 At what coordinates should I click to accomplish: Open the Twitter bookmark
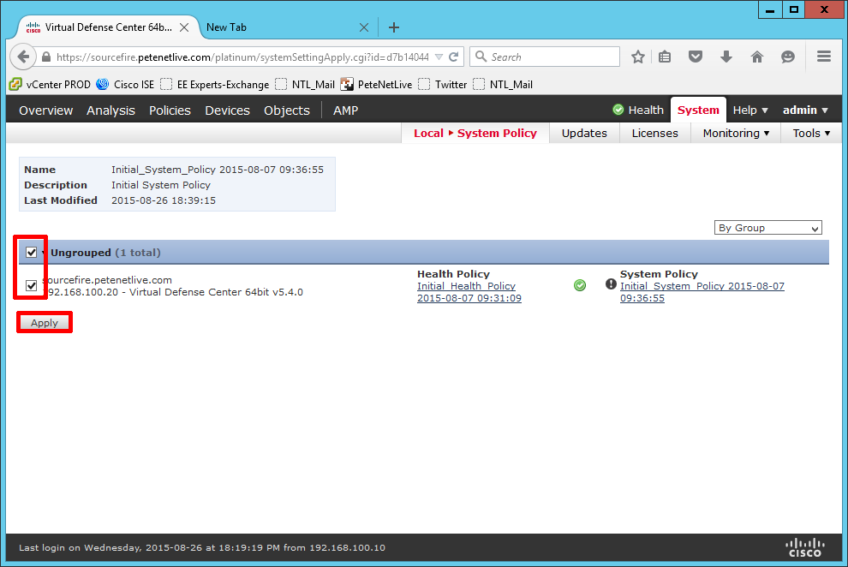442,84
